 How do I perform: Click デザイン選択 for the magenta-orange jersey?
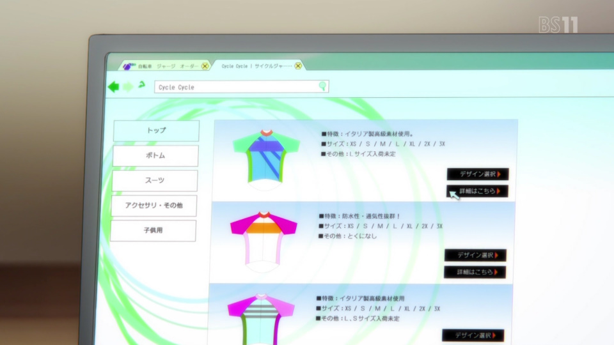pos(475,255)
